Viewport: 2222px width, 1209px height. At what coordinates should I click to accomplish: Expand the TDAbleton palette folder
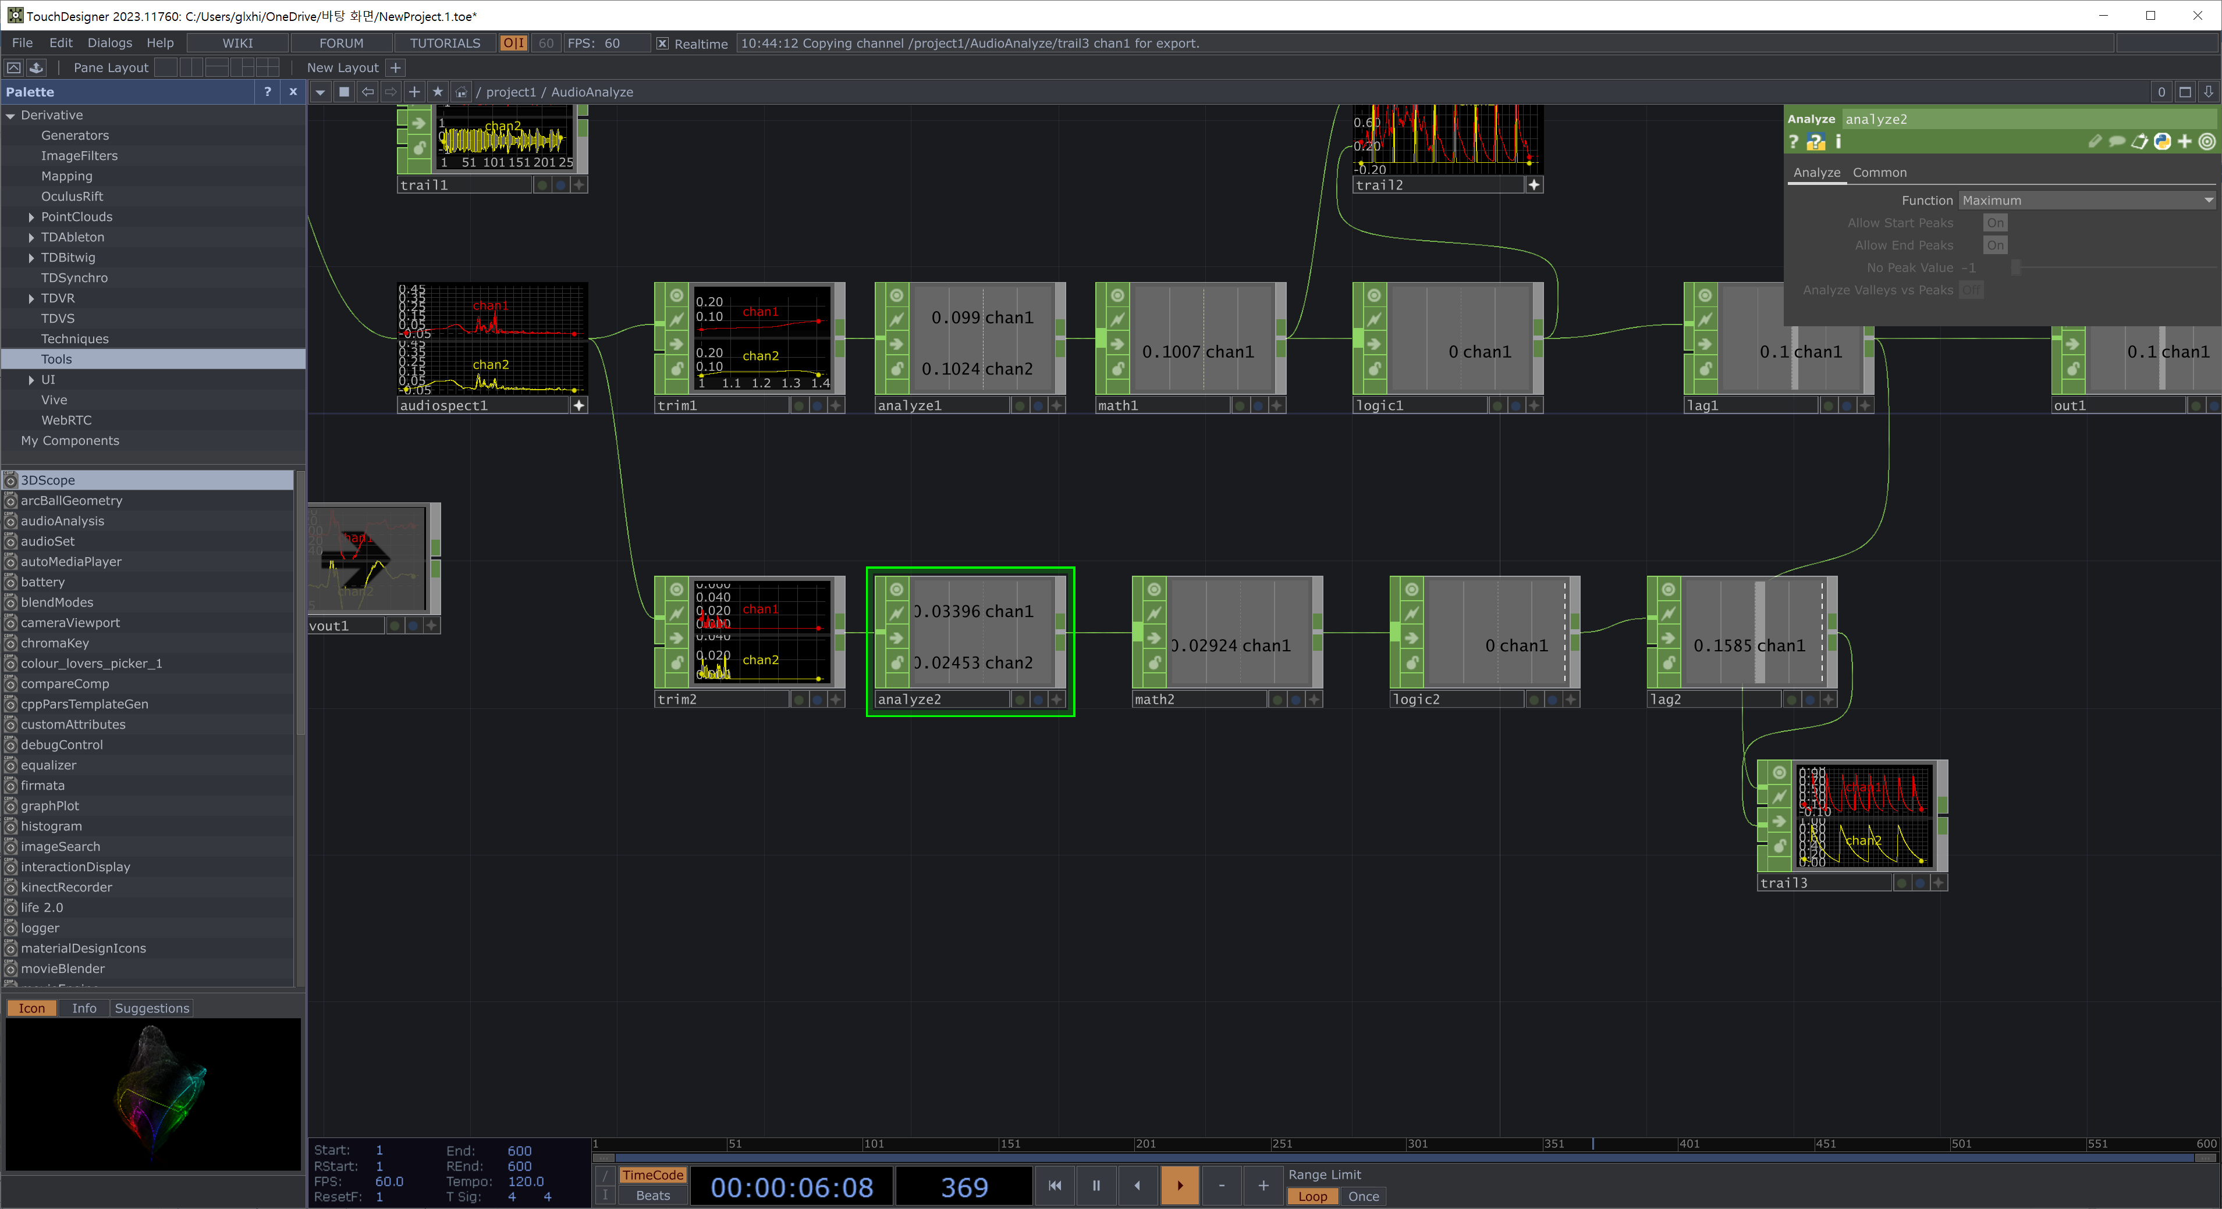(x=32, y=237)
